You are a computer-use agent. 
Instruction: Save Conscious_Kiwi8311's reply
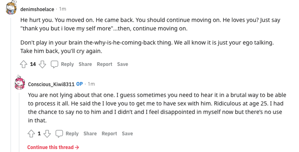pyautogui.click(x=127, y=134)
